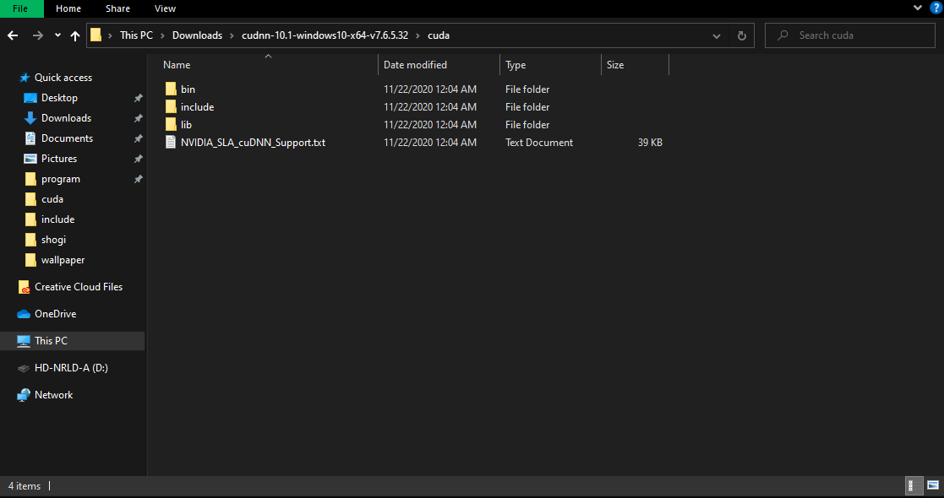This screenshot has height=498, width=944.
Task: Click cuda in address breadcrumb
Action: (x=439, y=35)
